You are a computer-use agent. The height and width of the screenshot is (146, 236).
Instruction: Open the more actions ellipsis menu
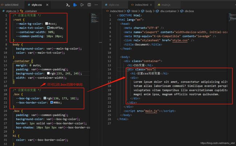click(96, 5)
